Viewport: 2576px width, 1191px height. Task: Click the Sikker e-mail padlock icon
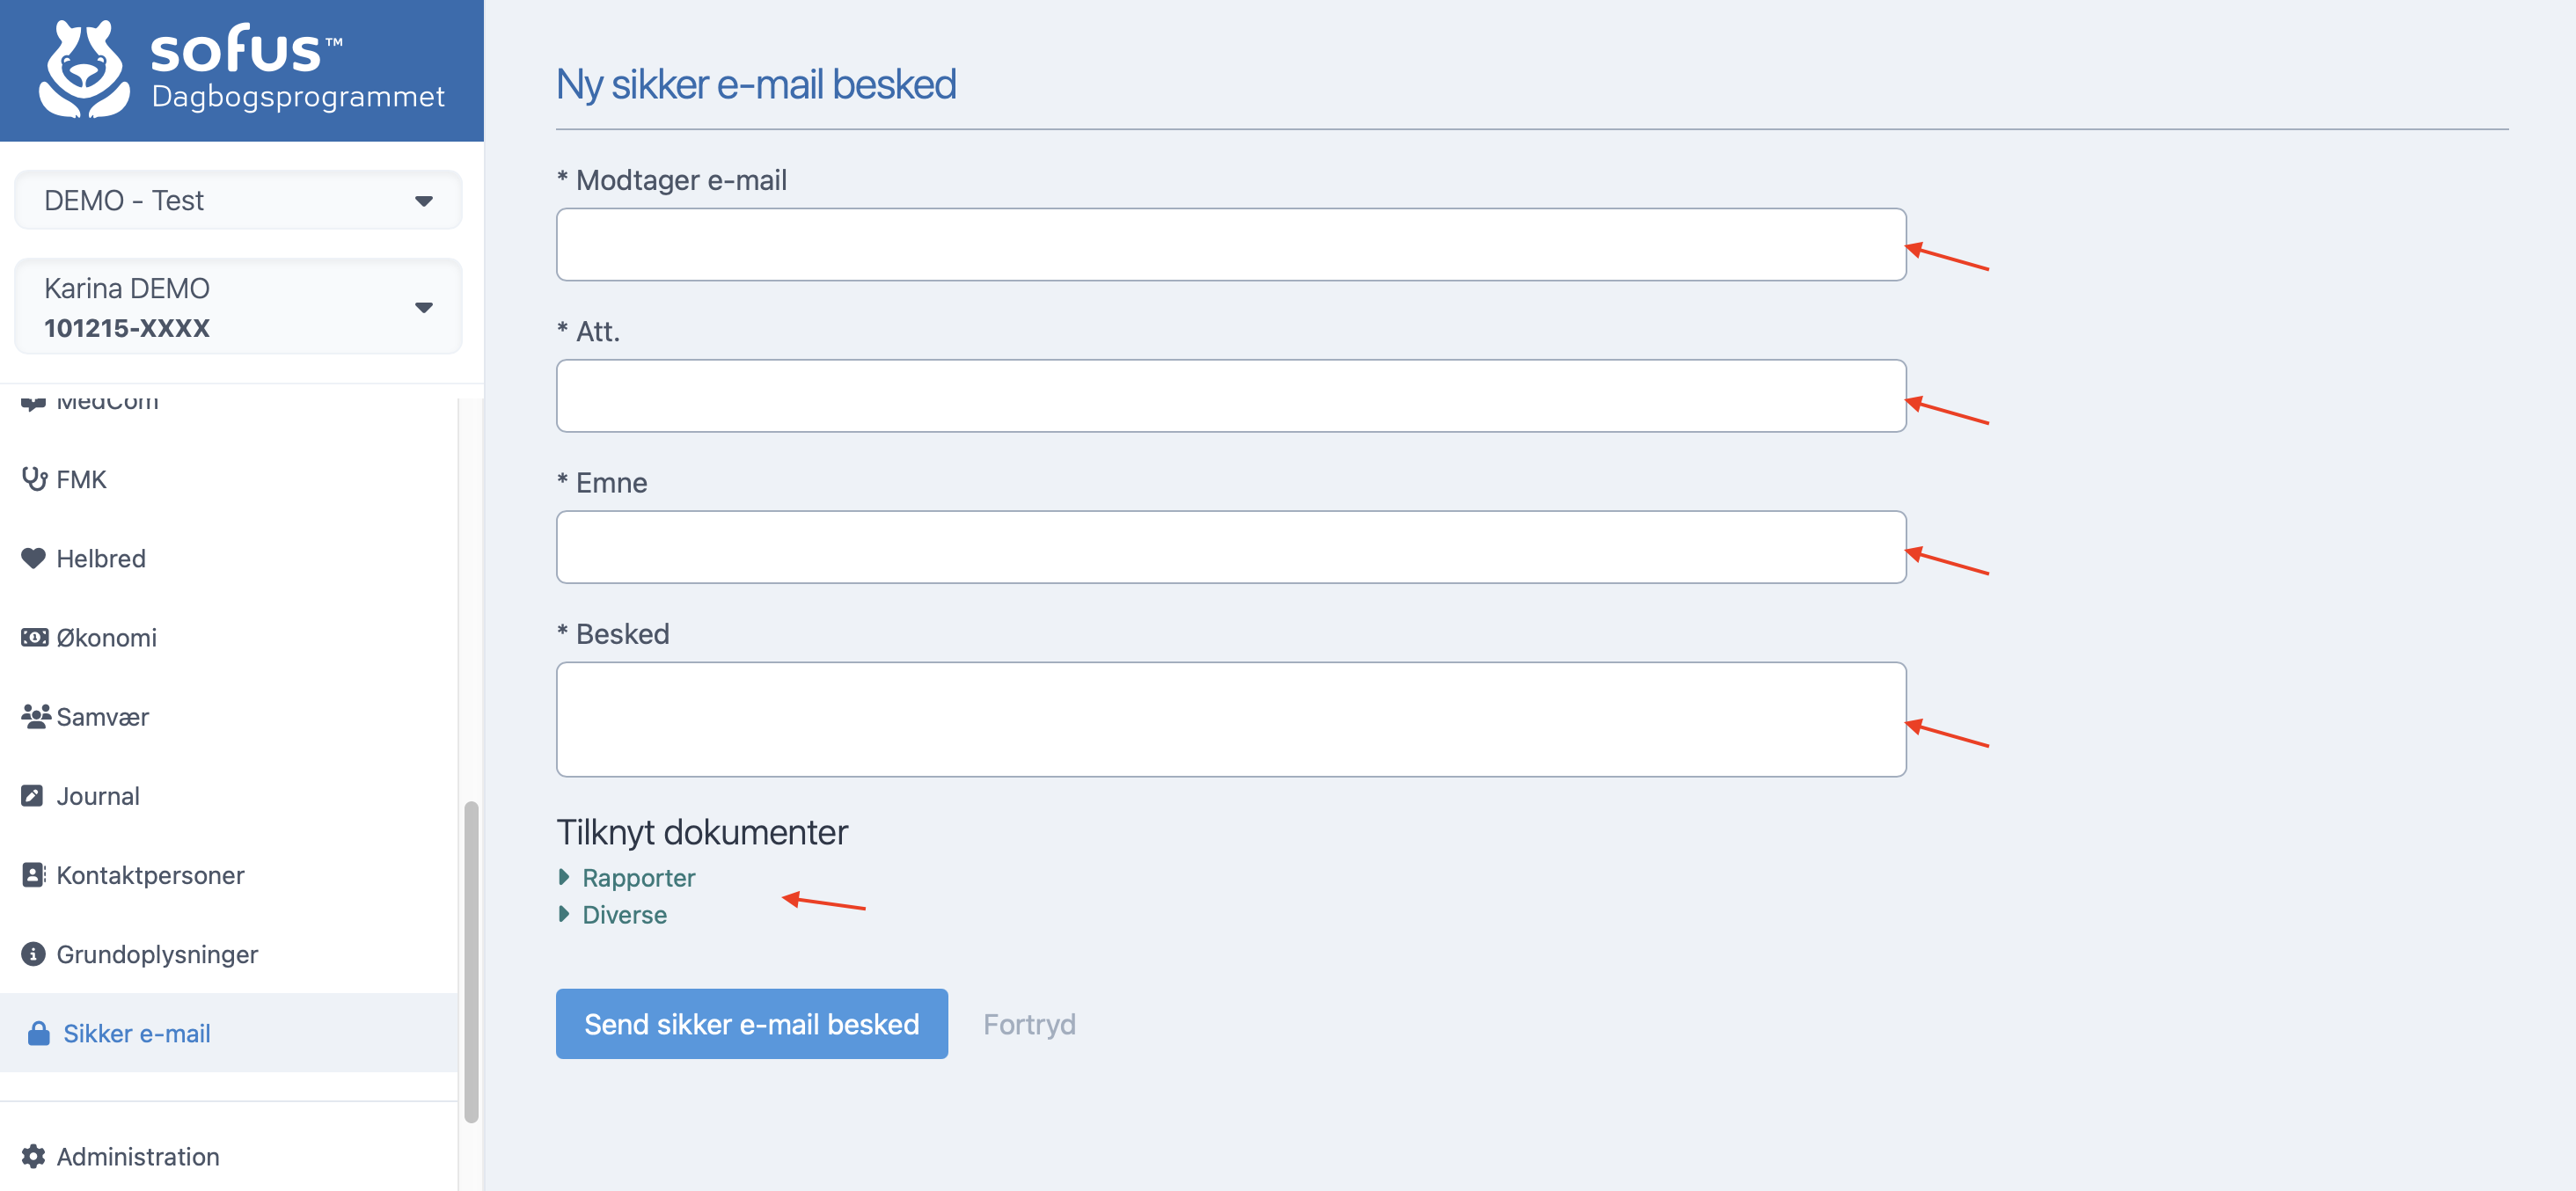click(39, 1033)
